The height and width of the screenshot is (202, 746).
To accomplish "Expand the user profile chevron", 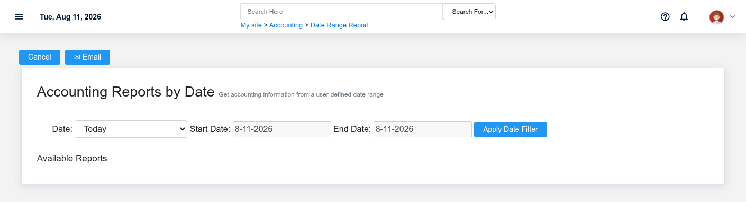I will [733, 17].
